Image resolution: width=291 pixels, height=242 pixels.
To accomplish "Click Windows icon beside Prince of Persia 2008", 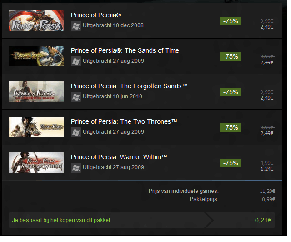I will click(x=76, y=25).
